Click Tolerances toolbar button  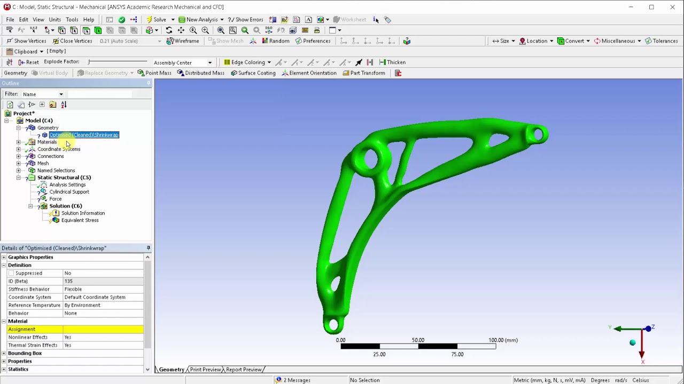click(x=661, y=41)
